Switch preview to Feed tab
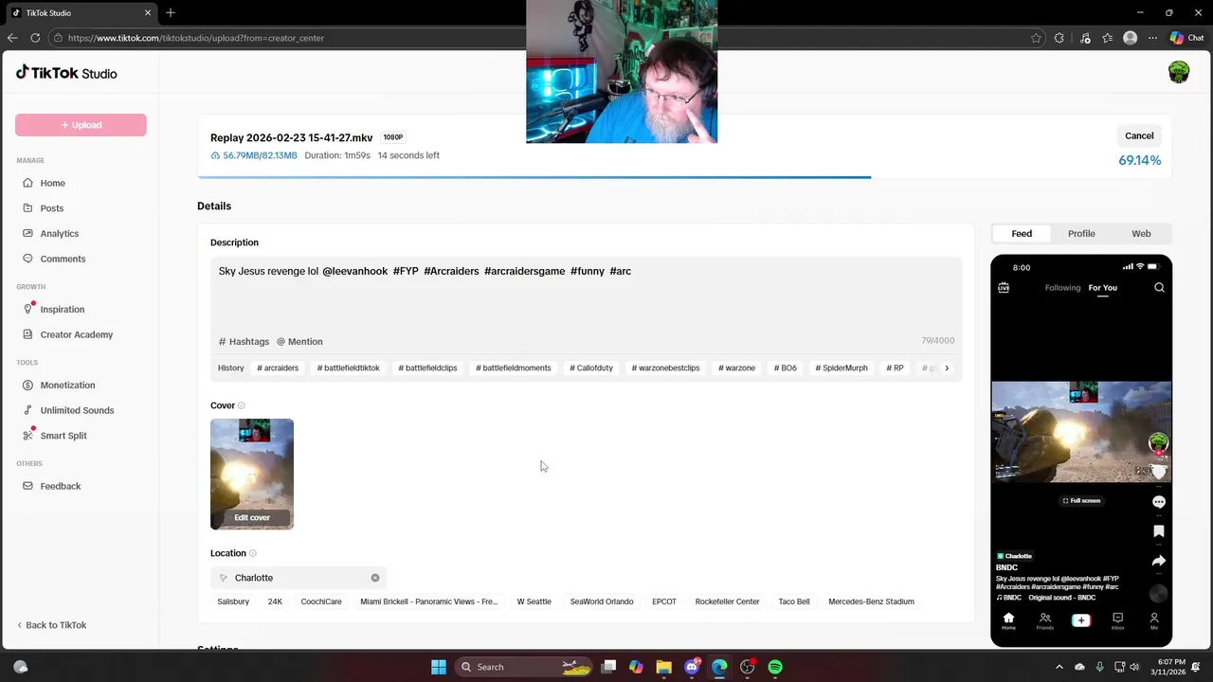 pyautogui.click(x=1022, y=234)
